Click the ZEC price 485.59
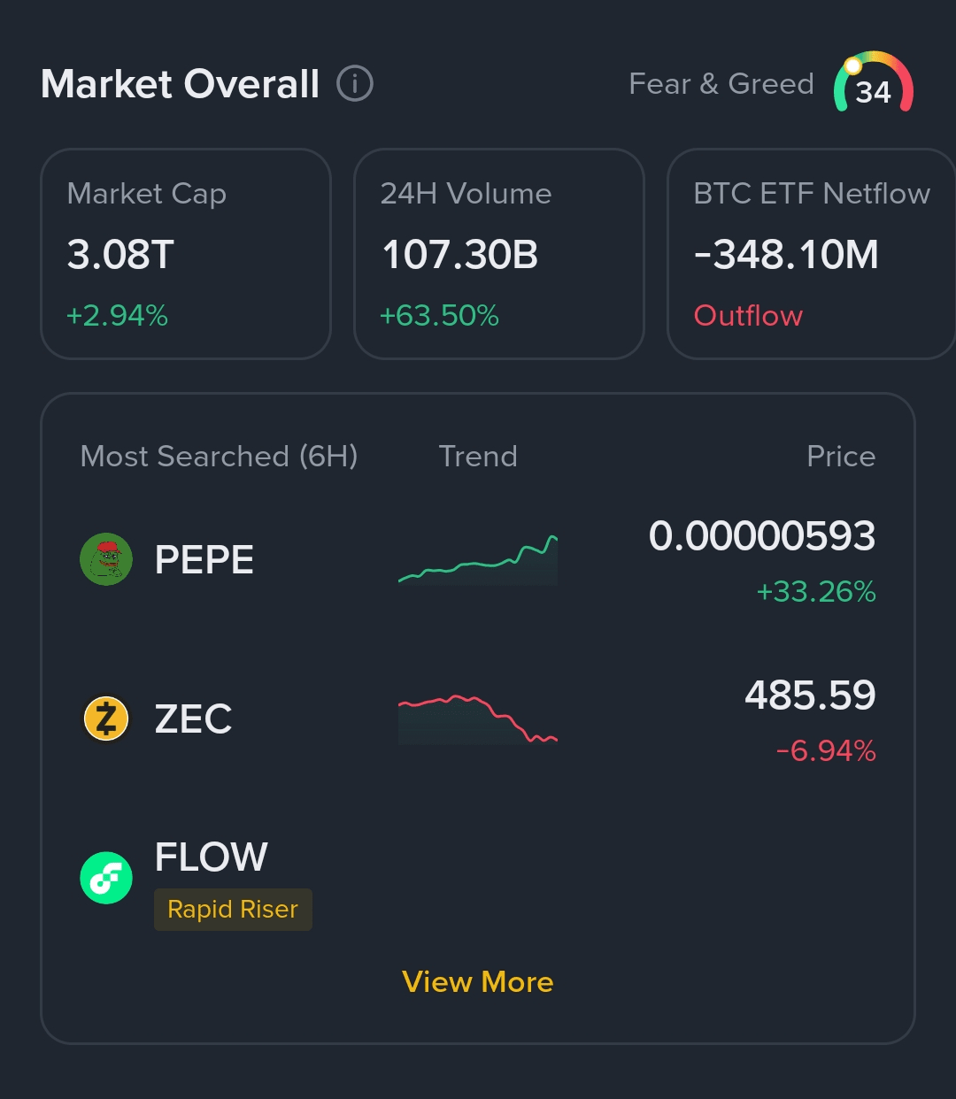The height and width of the screenshot is (1099, 956). pos(810,696)
